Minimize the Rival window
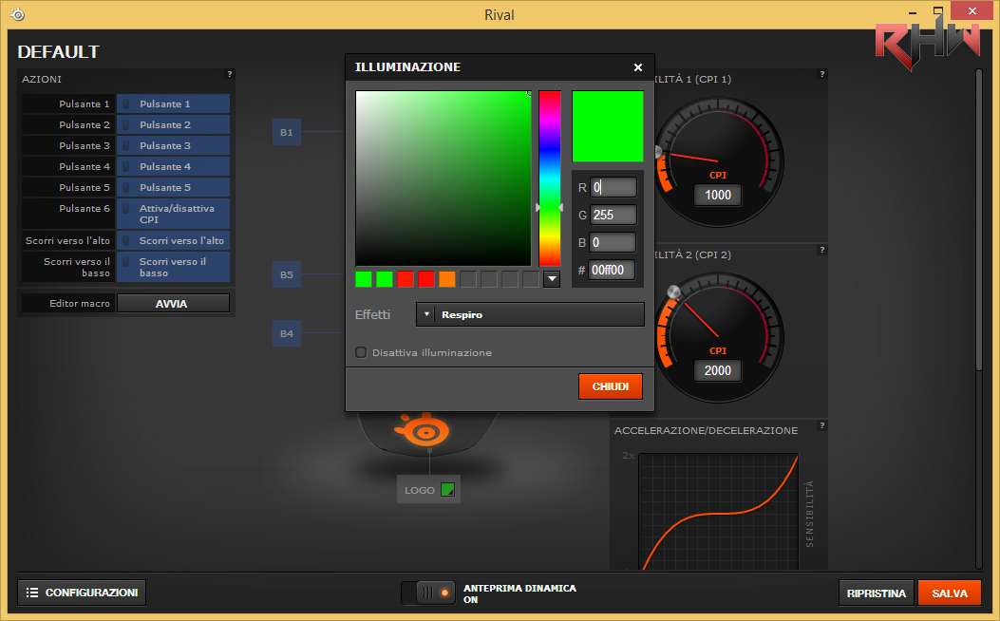1000x621 pixels. pos(913,11)
